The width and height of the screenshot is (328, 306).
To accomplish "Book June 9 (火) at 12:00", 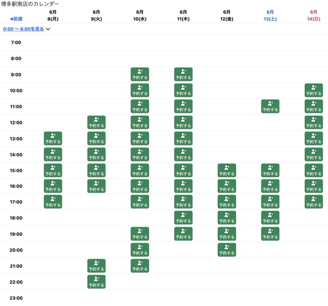I will click(96, 122).
